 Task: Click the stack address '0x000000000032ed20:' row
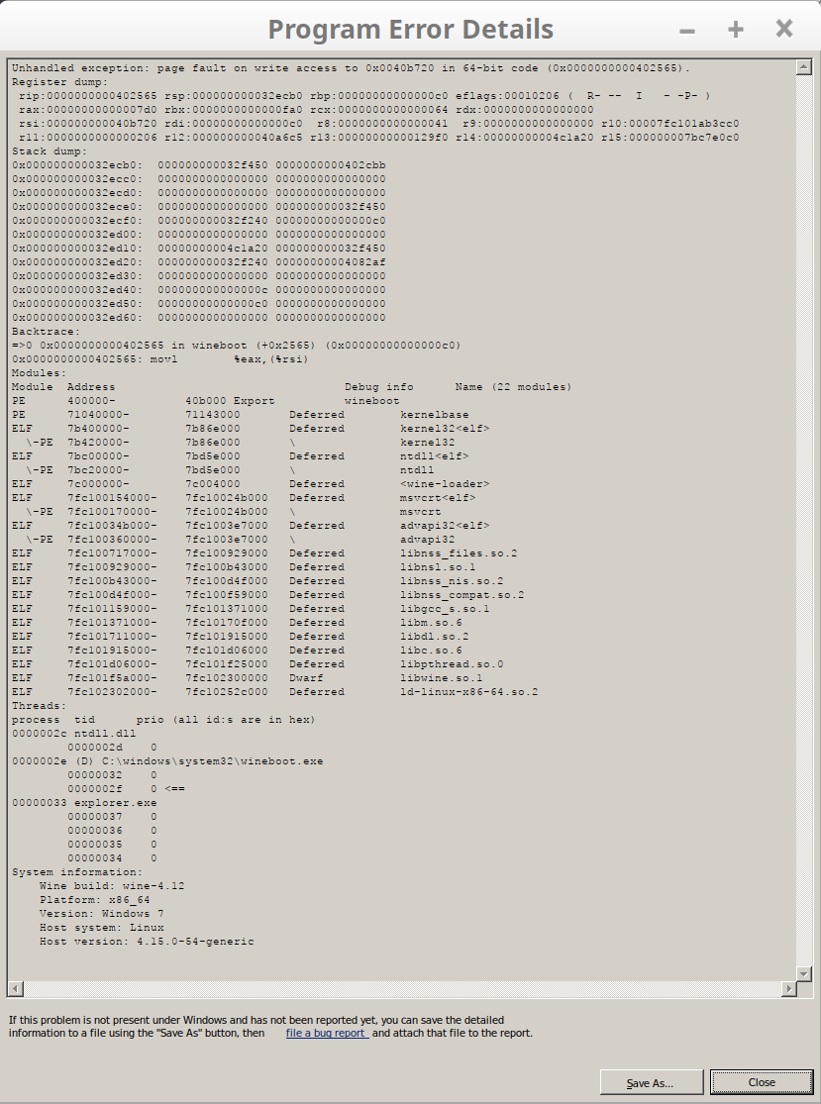198,262
